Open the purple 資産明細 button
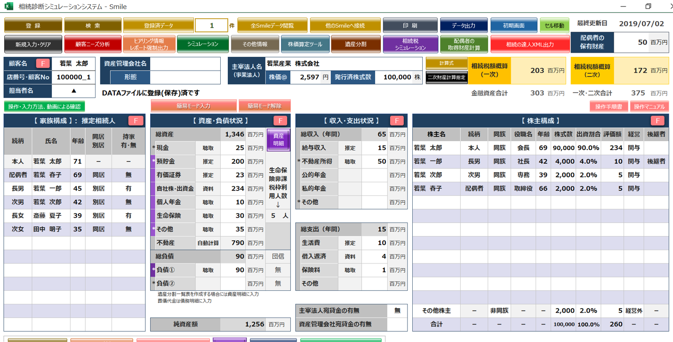 (278, 140)
